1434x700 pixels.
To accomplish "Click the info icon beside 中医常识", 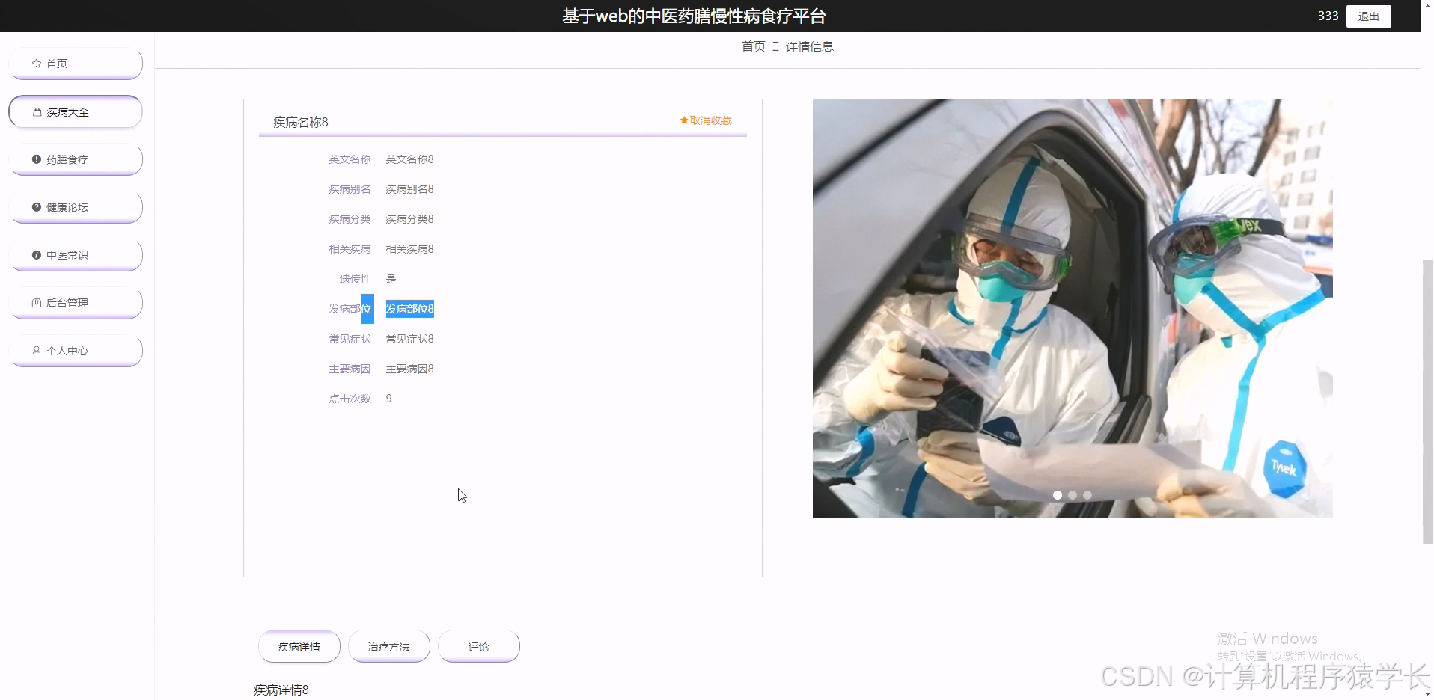I will pos(36,255).
